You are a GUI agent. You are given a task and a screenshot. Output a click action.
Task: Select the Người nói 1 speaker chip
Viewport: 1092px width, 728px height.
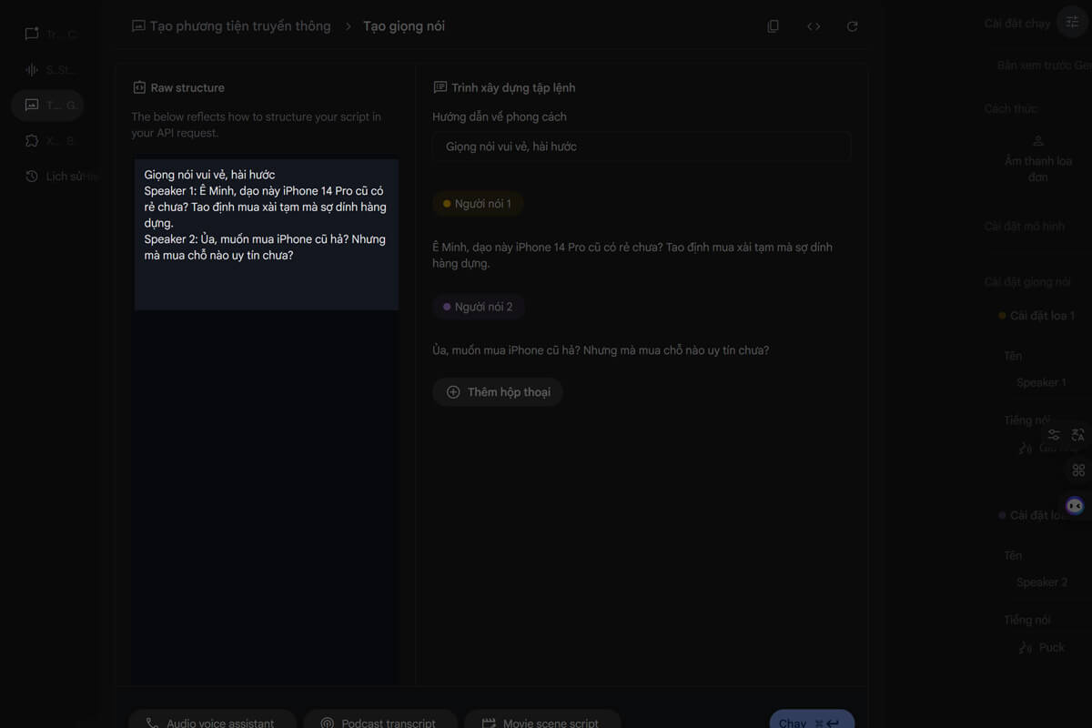[x=477, y=204]
